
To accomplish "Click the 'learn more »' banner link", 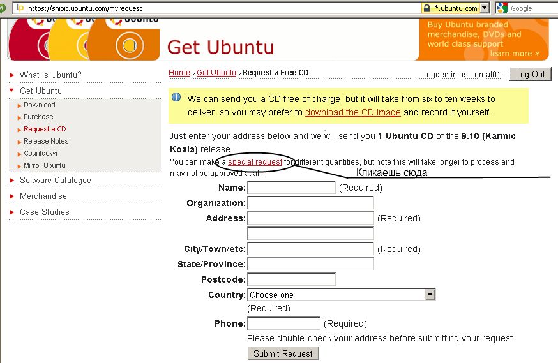I will pos(515,54).
